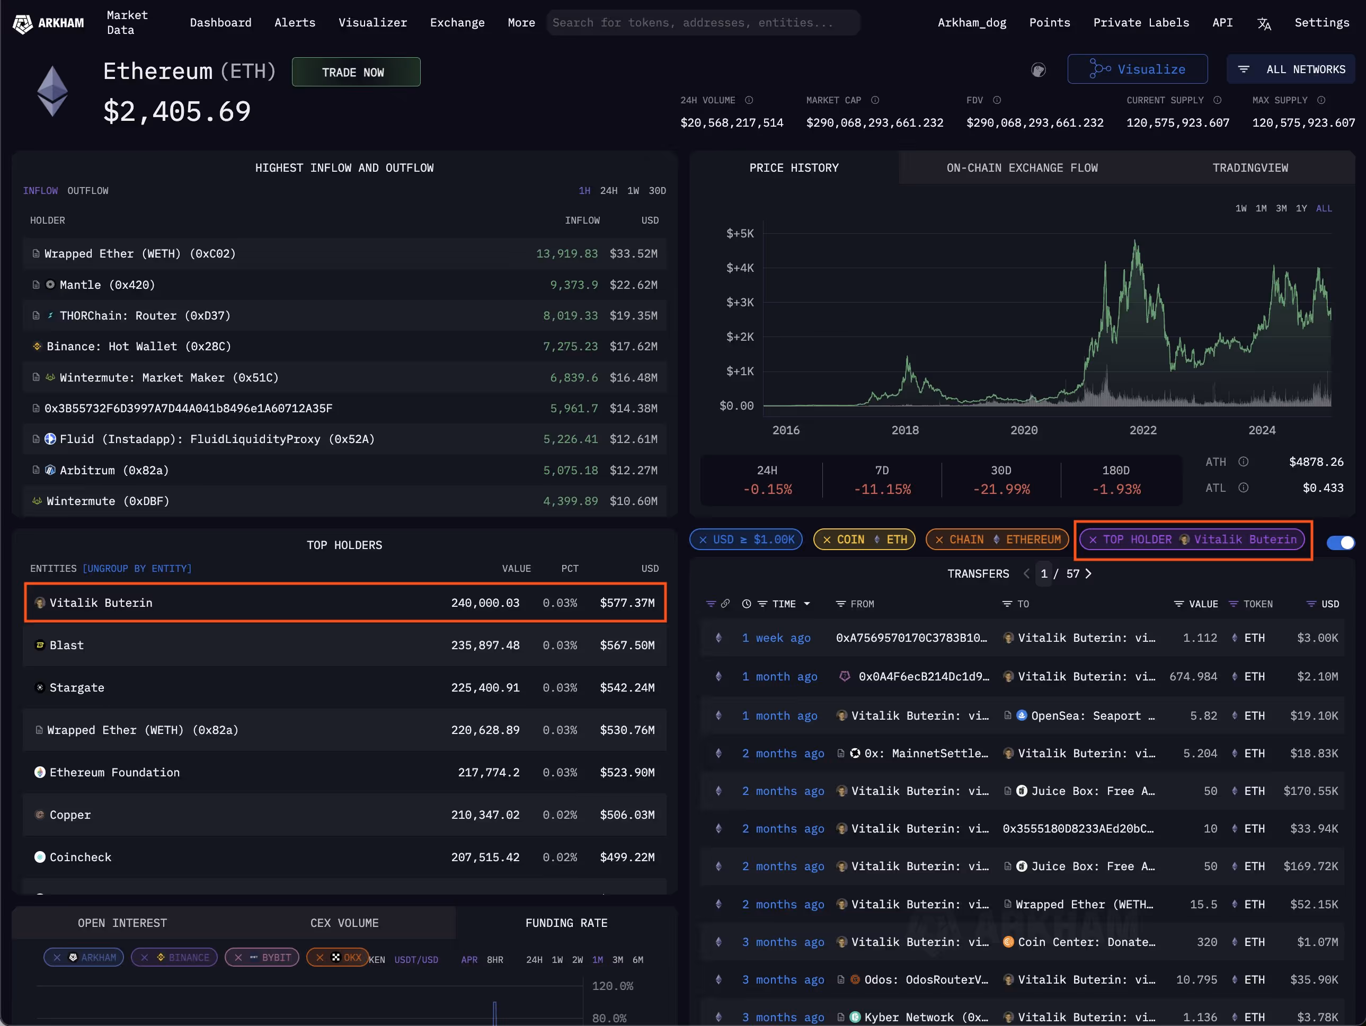This screenshot has width=1366, height=1026.
Task: Click Ungroup By Entity link
Action: [137, 568]
